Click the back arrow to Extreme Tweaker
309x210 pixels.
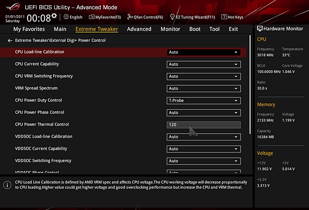(10, 40)
